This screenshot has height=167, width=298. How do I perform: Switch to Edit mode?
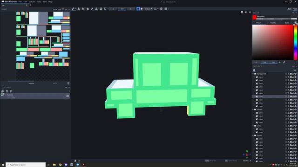[x=290, y=9]
